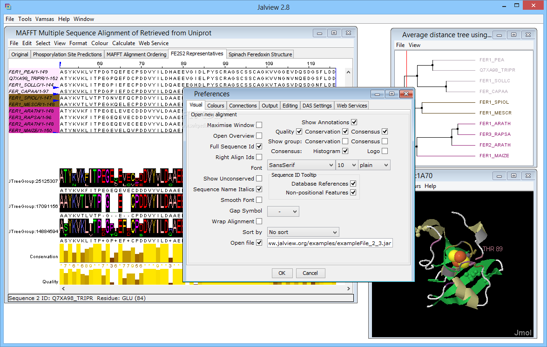The height and width of the screenshot is (347, 547).
Task: Maximize the Average distance tree window
Action: coord(513,35)
